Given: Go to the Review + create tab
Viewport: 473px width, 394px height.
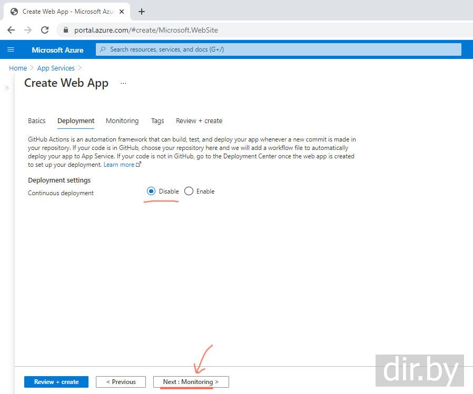Looking at the screenshot, I should click(x=199, y=121).
